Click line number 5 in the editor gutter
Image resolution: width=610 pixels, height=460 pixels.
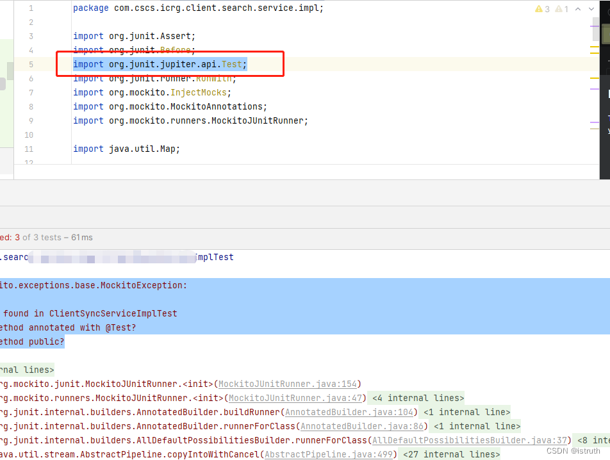point(31,64)
